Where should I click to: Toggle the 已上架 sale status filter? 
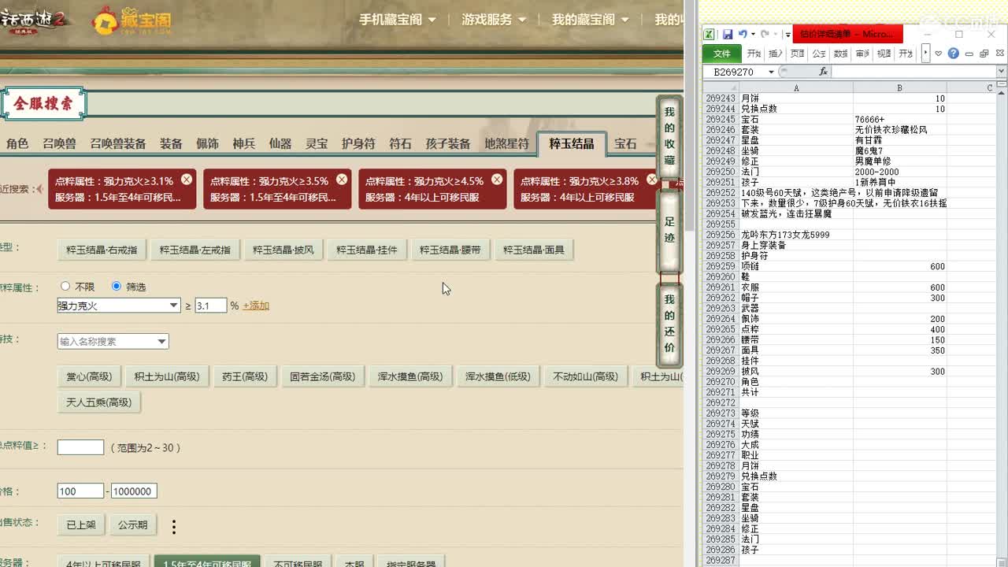[x=81, y=524]
